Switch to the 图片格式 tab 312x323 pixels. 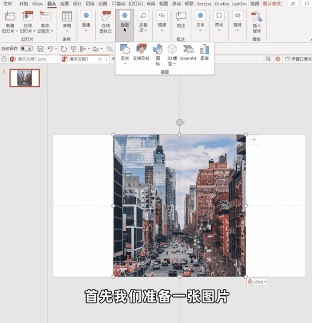click(272, 4)
